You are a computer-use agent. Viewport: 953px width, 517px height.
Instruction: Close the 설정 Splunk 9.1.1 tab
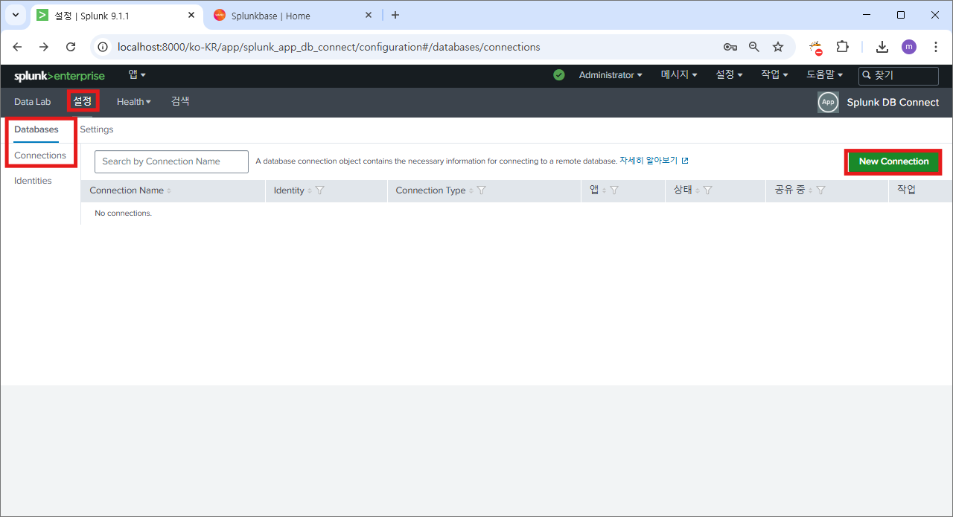click(191, 16)
